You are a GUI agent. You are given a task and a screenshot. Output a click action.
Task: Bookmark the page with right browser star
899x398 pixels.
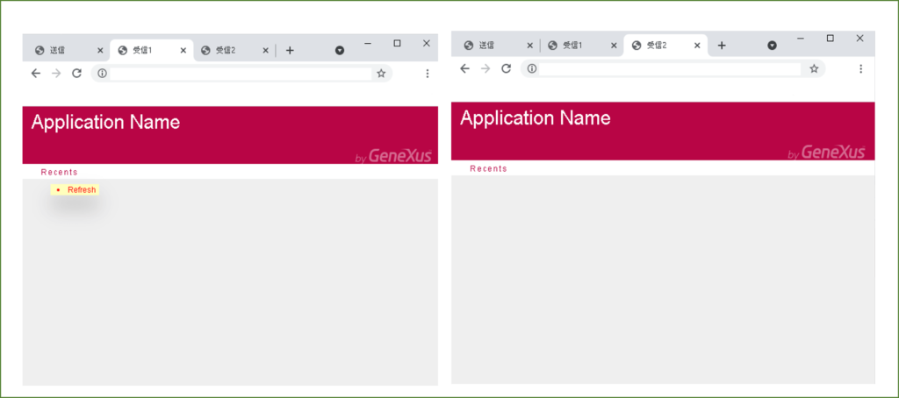[x=814, y=68]
